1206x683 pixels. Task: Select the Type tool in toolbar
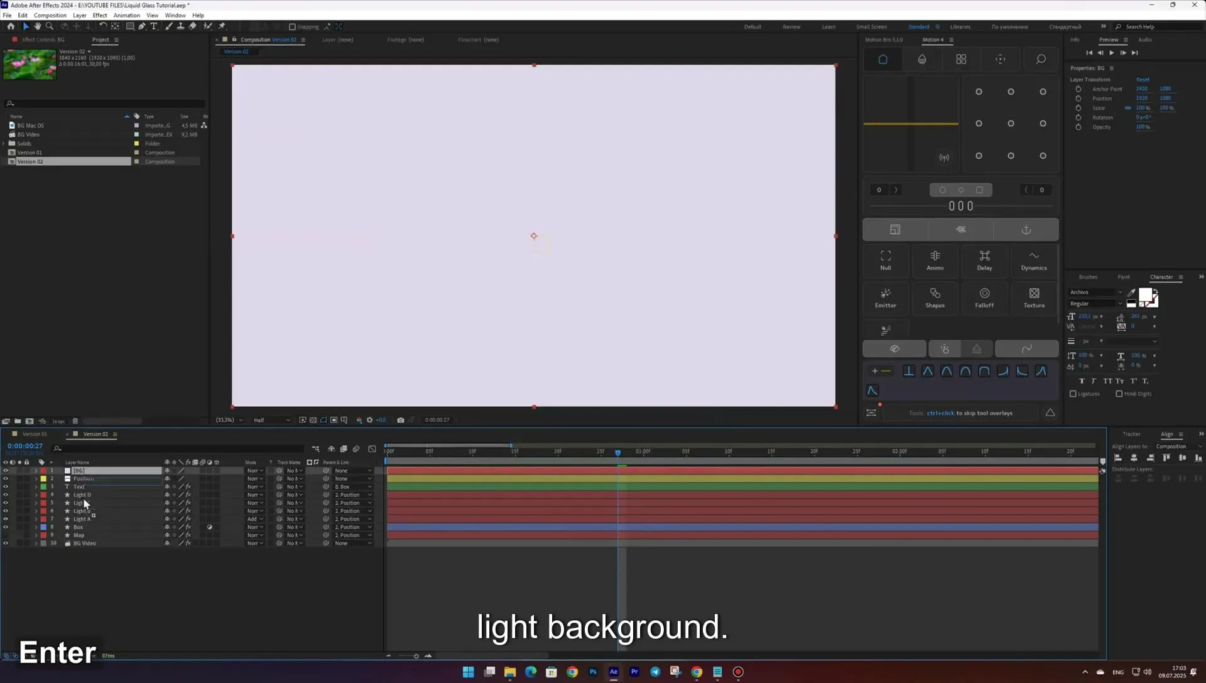154,26
